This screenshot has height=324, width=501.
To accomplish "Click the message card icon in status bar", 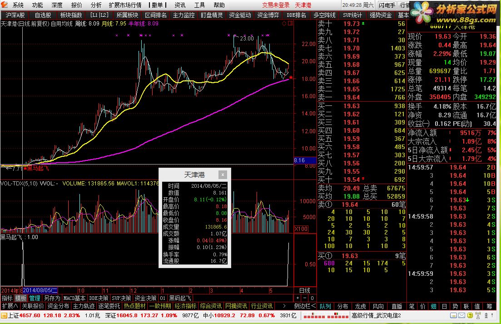I will click(x=453, y=315).
